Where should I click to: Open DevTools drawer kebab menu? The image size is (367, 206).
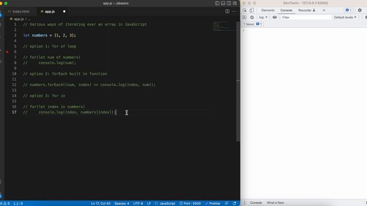245,203
